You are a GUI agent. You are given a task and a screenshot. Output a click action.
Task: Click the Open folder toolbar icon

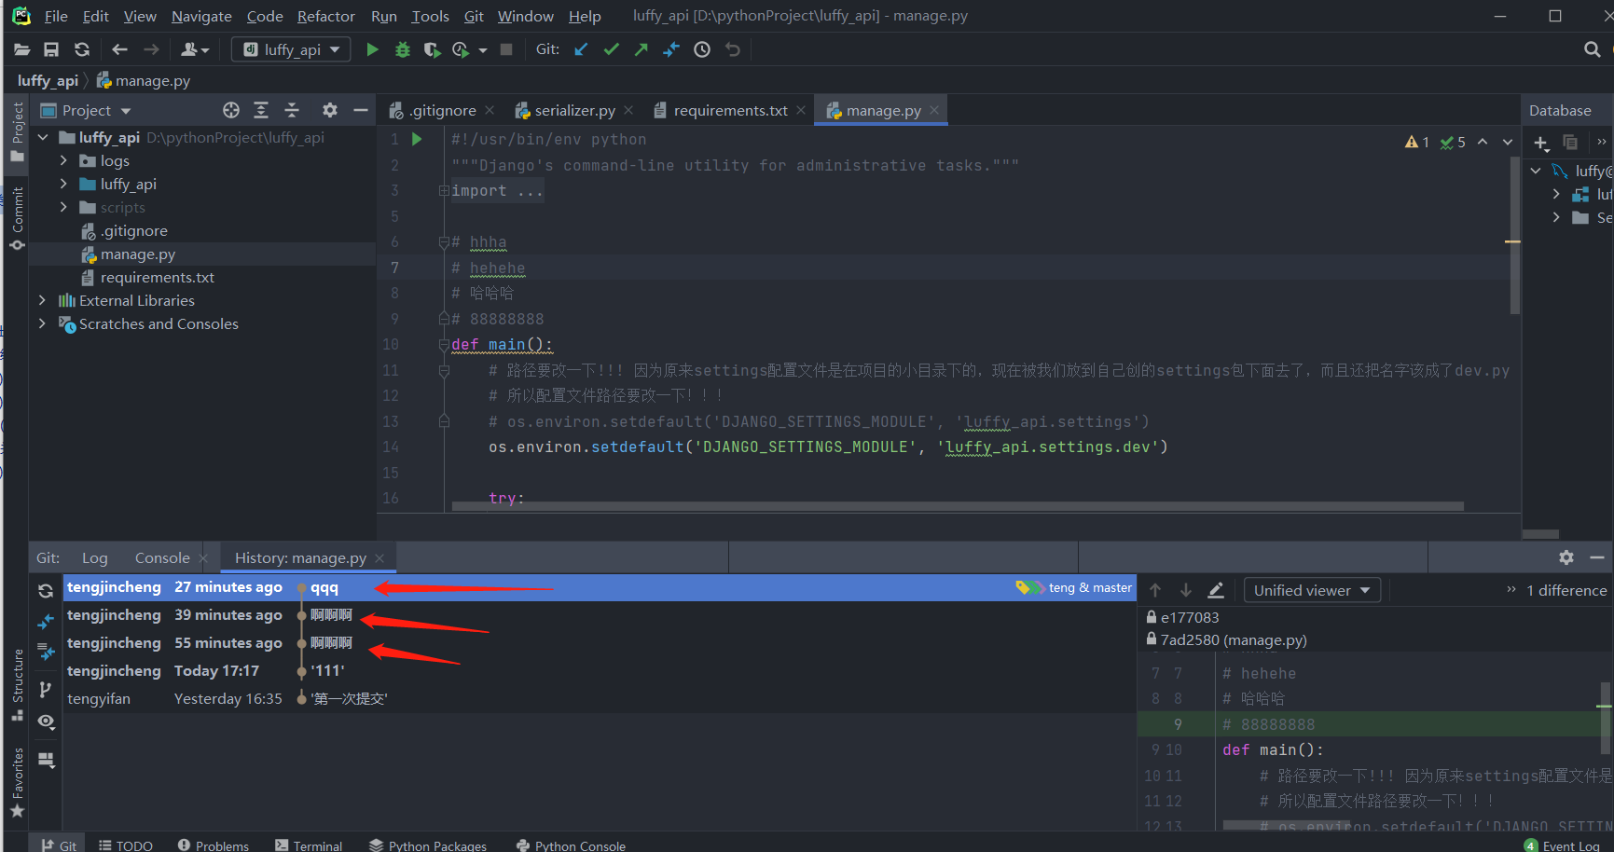pos(21,49)
